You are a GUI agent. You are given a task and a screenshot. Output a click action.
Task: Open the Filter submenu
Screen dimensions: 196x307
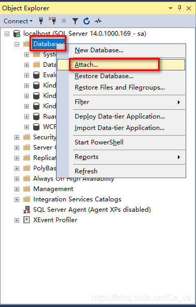pyautogui.click(x=121, y=102)
